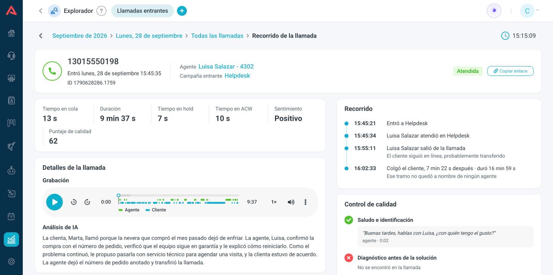Select the Llamadas entrantes tab
Screen dimensions: 553x275
tap(142, 11)
